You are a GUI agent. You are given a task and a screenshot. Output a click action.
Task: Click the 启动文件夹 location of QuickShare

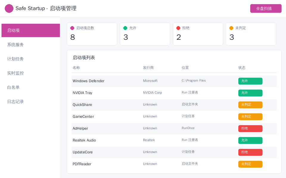point(190,104)
